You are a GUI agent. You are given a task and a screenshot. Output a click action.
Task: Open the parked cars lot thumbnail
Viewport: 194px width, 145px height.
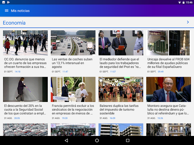[x=25, y=130]
